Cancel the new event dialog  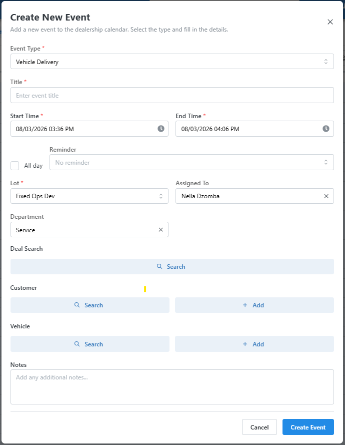point(259,427)
